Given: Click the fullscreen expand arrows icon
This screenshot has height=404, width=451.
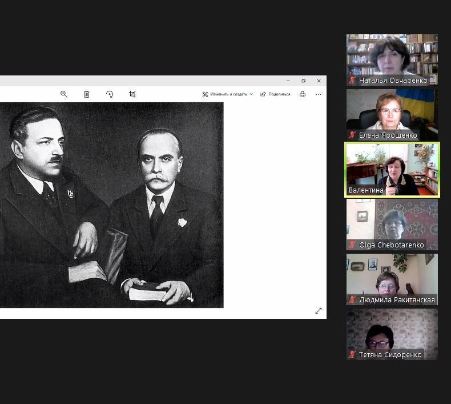Looking at the screenshot, I should pos(318,311).
